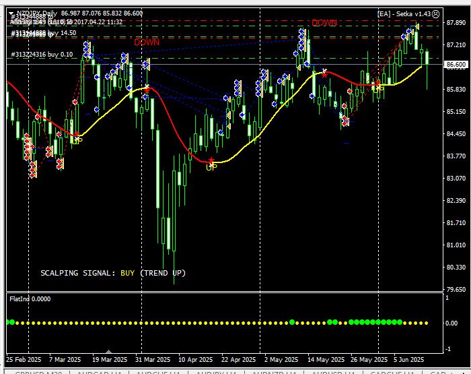Image resolution: width=471 pixels, height=374 pixels.
Task: Click the price scale value 83.770
Action: 456,156
